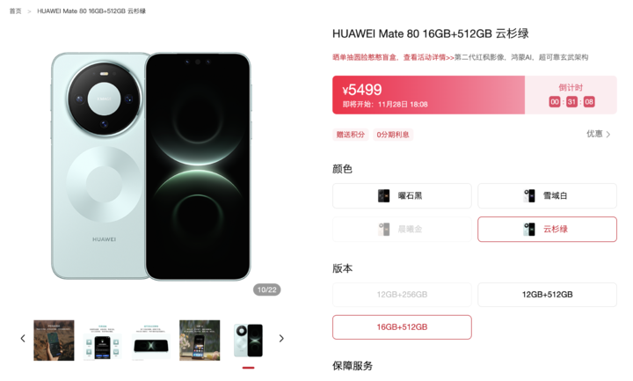Select the 雪域白 phone color icon

(529, 196)
